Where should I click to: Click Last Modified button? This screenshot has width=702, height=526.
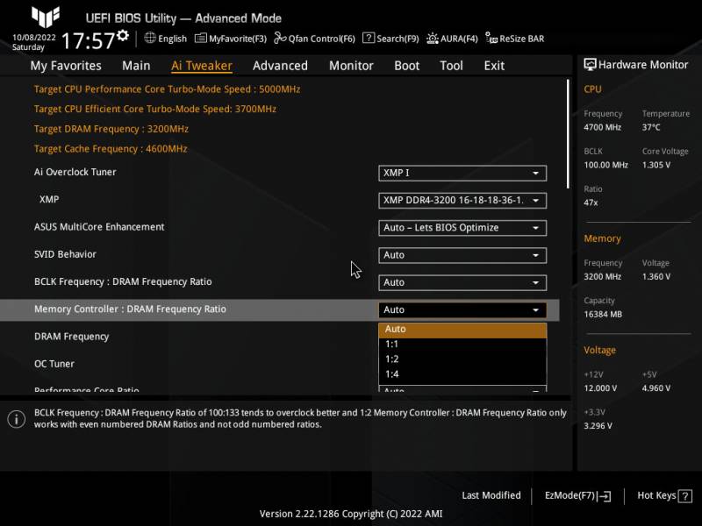491,495
